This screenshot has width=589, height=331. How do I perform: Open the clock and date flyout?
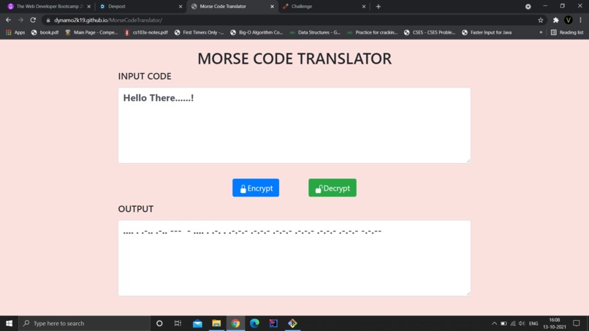(x=555, y=323)
